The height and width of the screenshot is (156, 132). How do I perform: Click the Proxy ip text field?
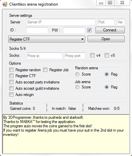click(x=44, y=56)
